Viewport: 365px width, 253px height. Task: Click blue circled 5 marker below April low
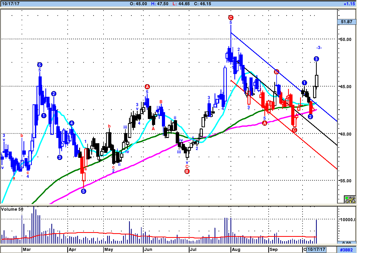pyautogui.click(x=83, y=191)
